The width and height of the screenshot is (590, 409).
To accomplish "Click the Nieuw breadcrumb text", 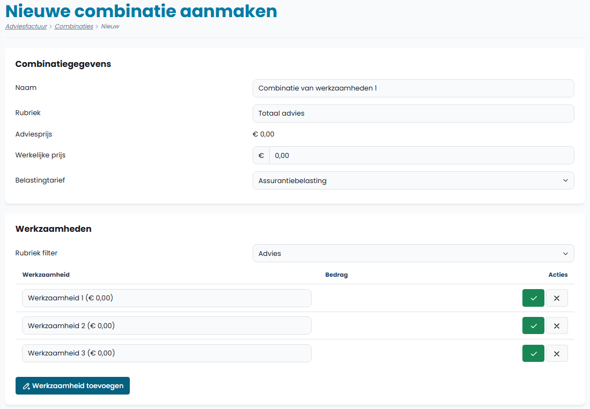I will pyautogui.click(x=110, y=26).
